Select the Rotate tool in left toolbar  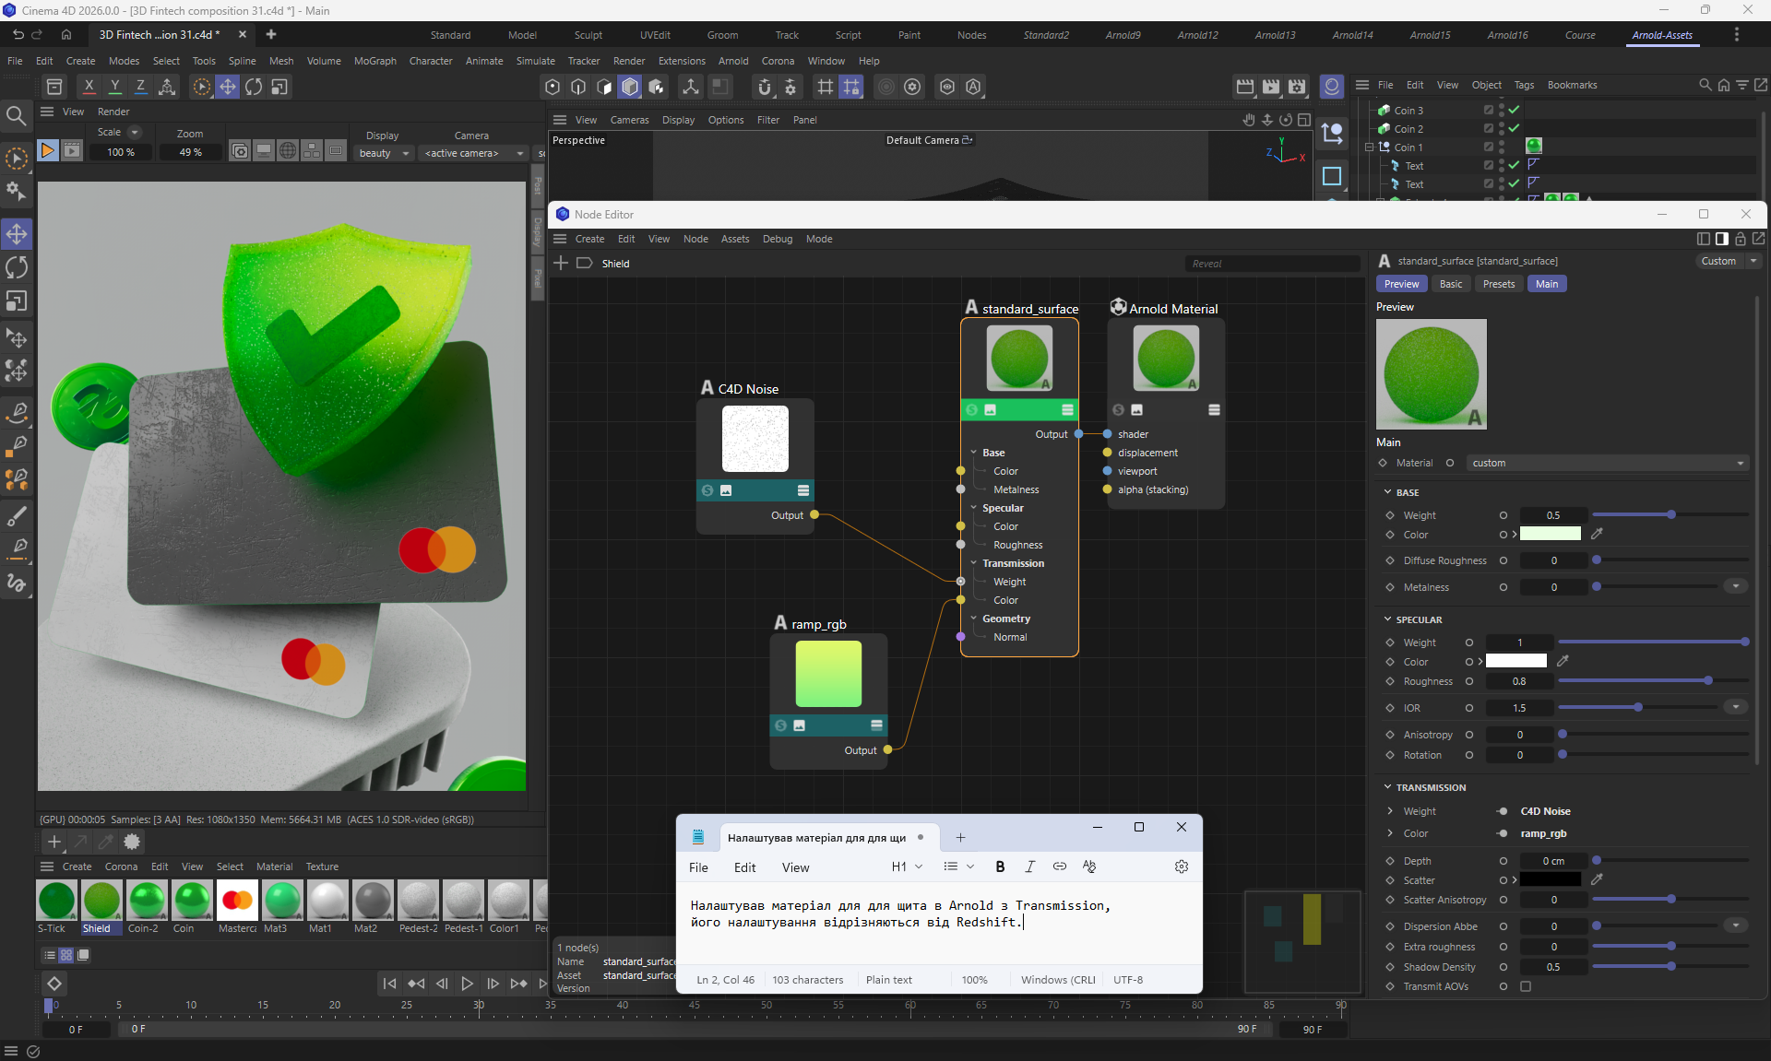[x=17, y=268]
